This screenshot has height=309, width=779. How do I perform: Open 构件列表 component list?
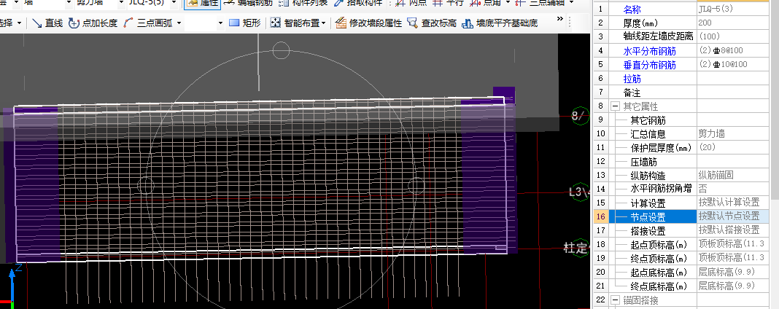point(303,3)
